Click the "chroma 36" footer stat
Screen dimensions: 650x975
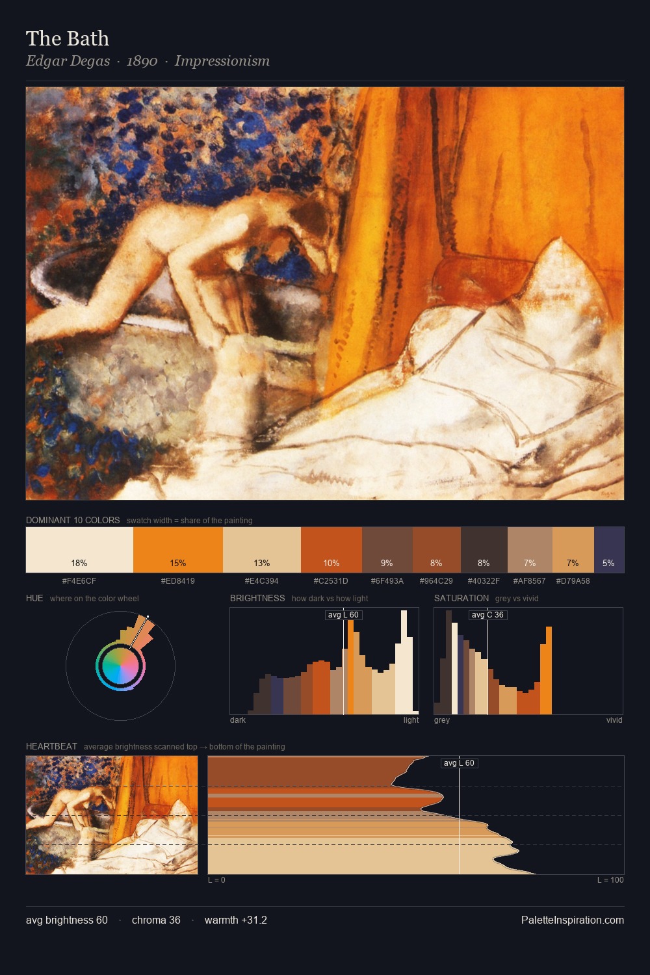click(x=156, y=920)
